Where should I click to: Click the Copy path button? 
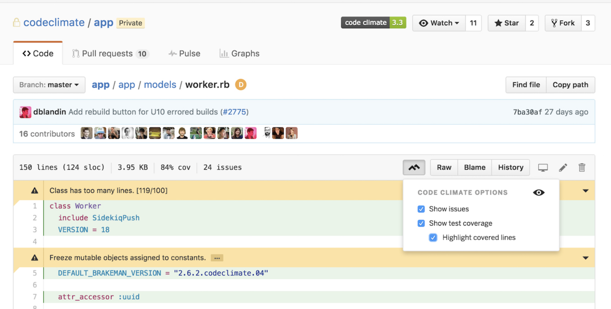click(570, 85)
